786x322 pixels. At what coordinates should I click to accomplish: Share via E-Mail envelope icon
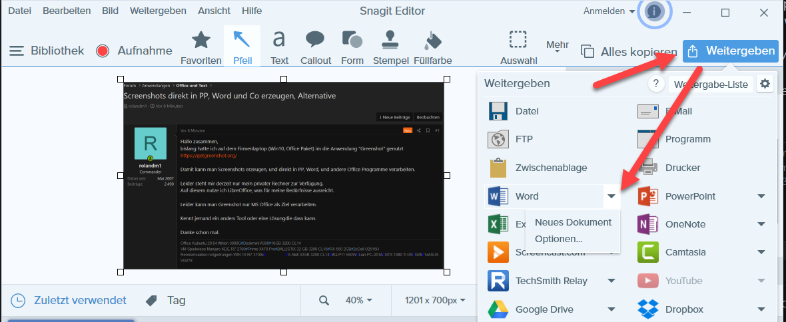[647, 111]
